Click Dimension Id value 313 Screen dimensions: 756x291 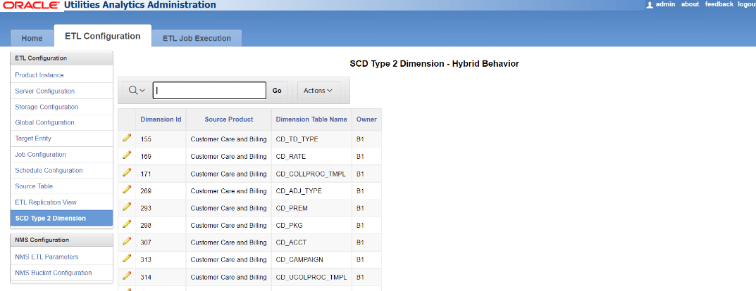[146, 260]
